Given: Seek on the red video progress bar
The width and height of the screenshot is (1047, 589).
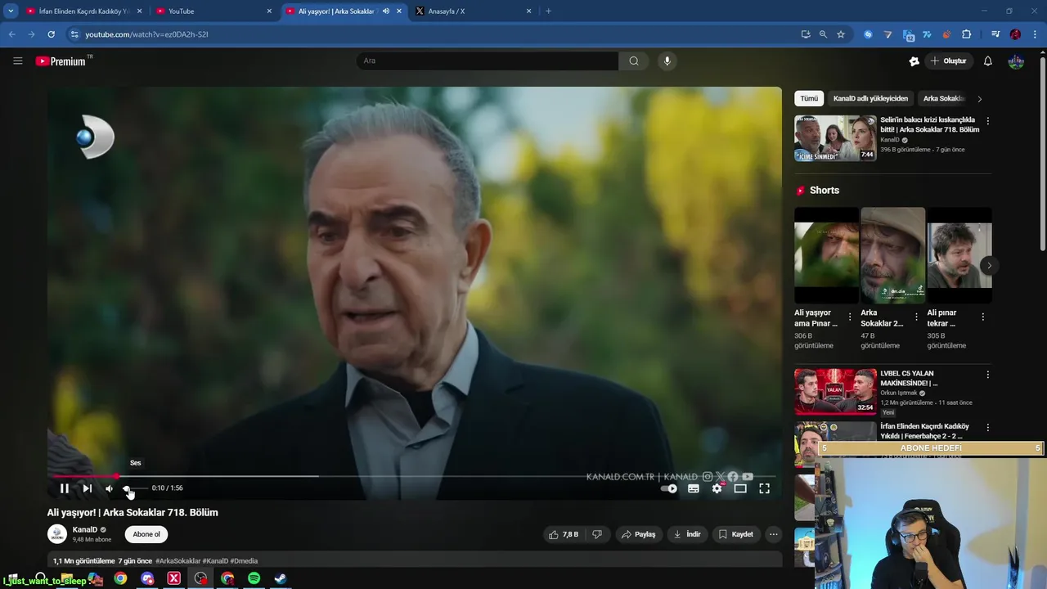Looking at the screenshot, I should [415, 476].
